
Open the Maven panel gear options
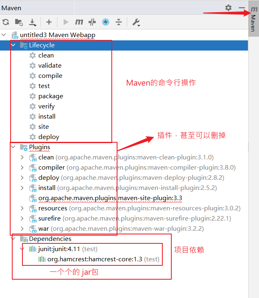click(x=228, y=8)
